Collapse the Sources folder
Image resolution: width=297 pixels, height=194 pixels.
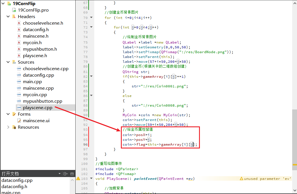[x=8, y=62]
